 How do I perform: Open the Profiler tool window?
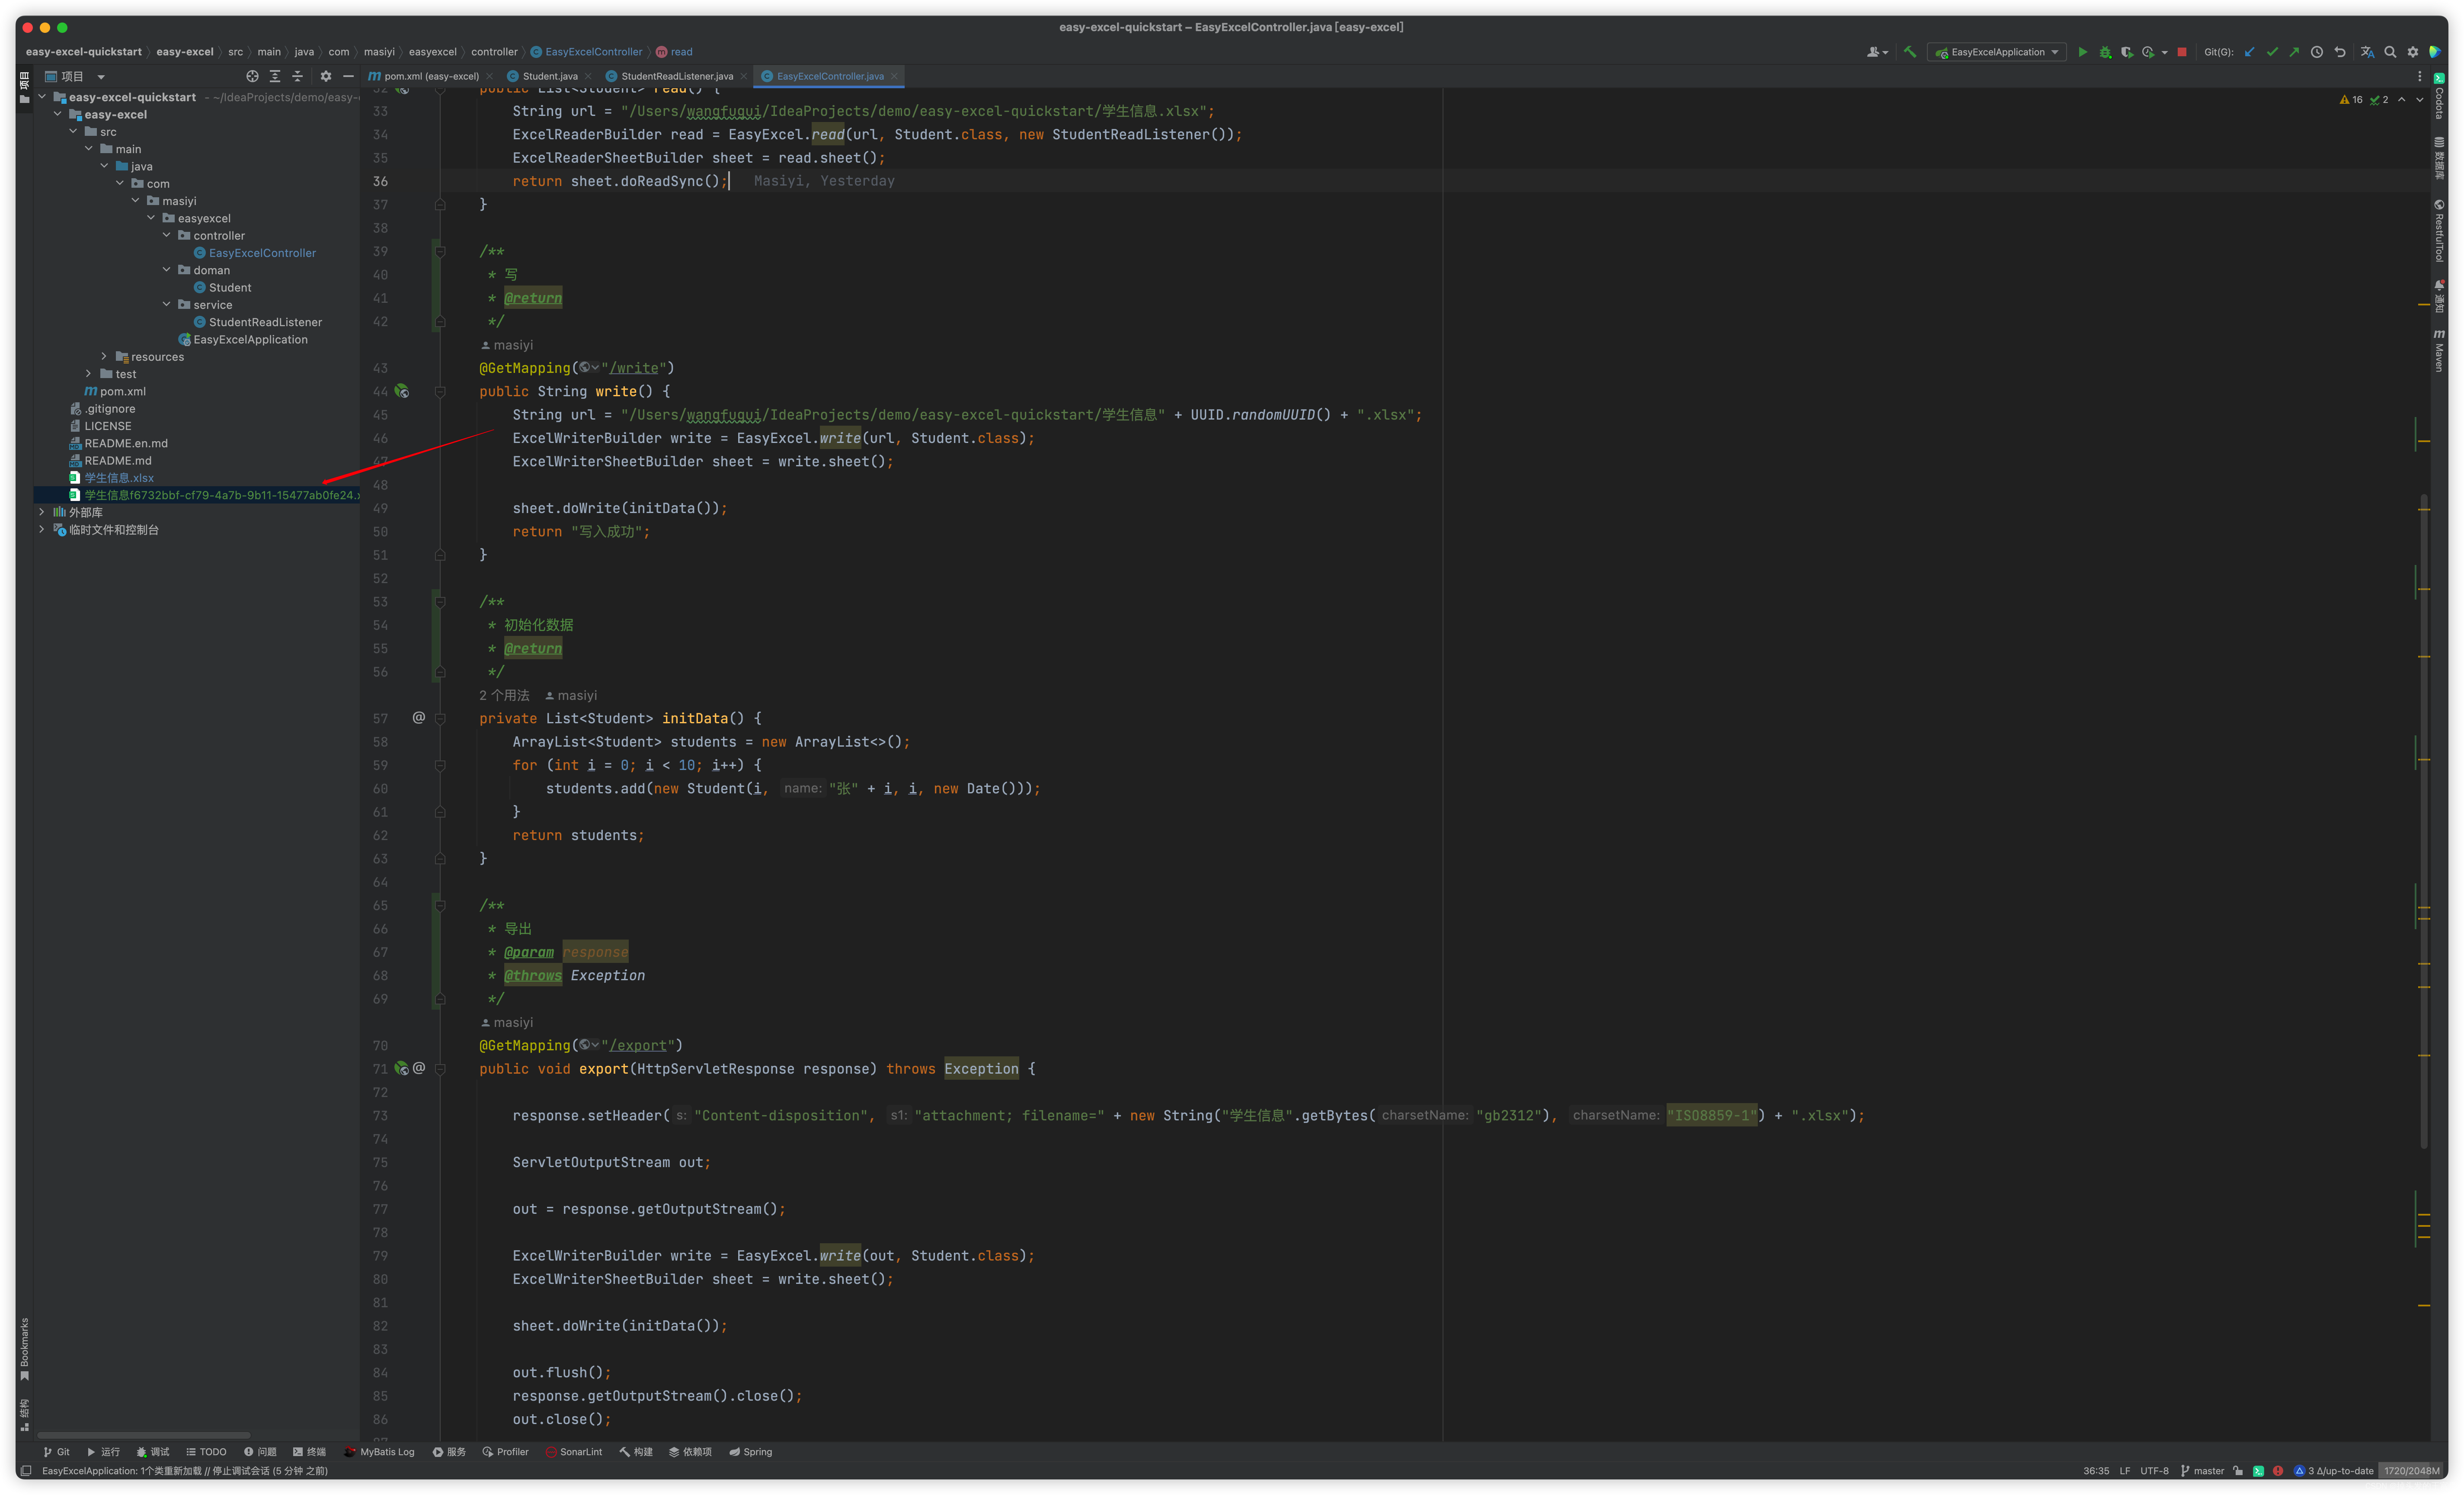tap(505, 1452)
